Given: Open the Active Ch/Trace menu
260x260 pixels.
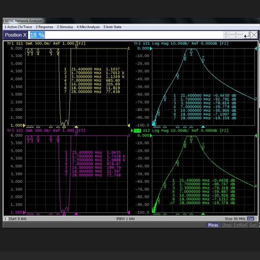Looking at the screenshot, I should click(x=18, y=27).
